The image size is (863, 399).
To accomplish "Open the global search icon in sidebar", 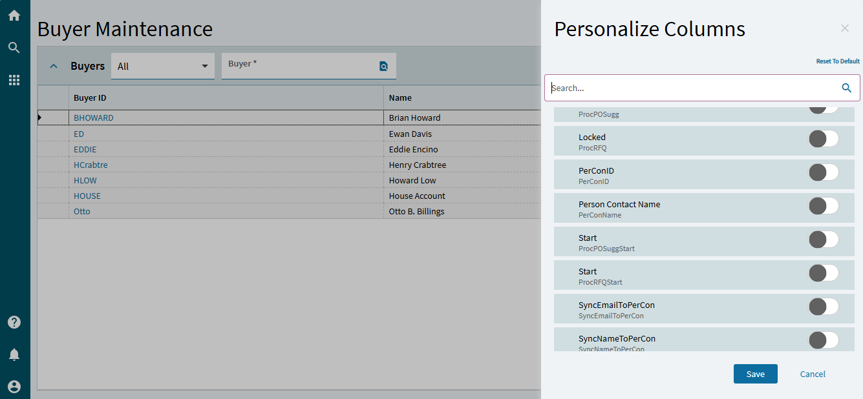I will click(x=14, y=48).
